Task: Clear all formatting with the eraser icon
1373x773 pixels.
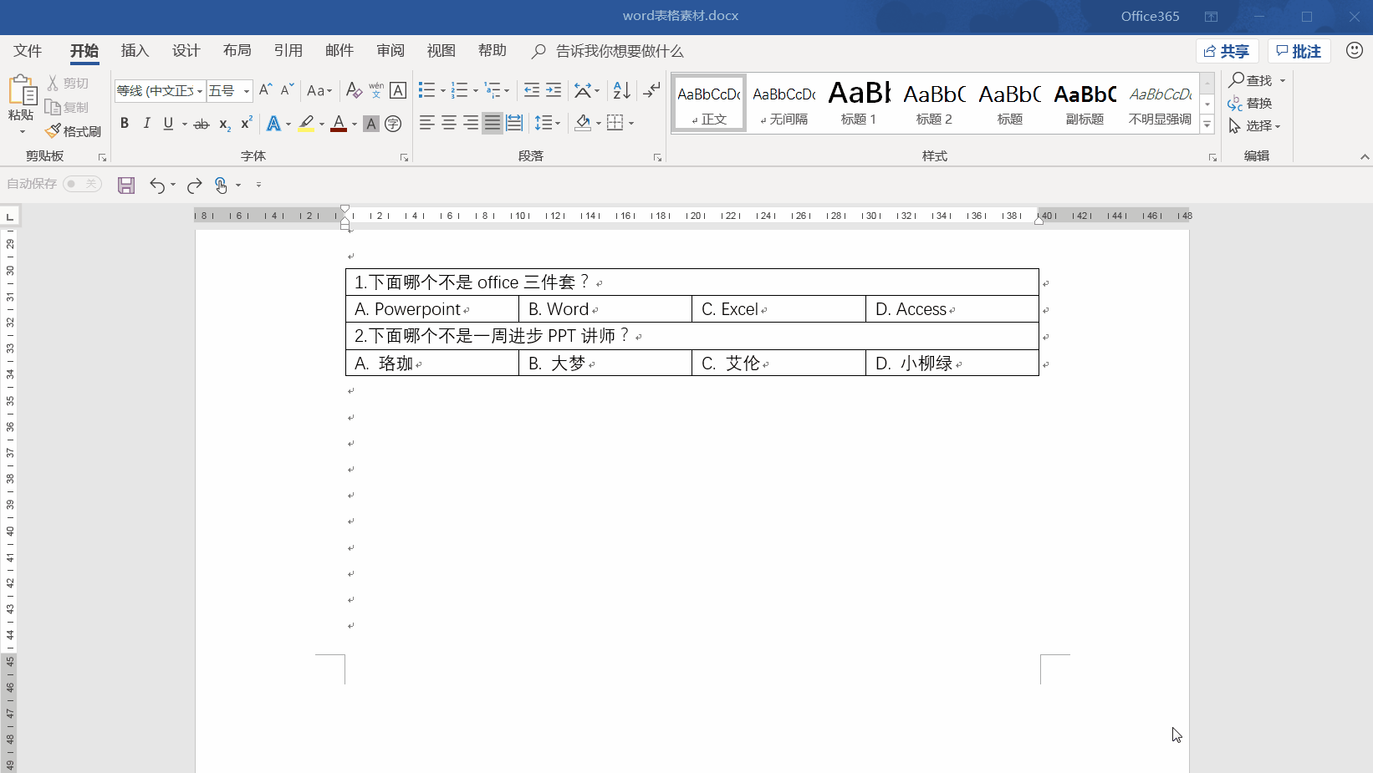Action: pyautogui.click(x=354, y=90)
